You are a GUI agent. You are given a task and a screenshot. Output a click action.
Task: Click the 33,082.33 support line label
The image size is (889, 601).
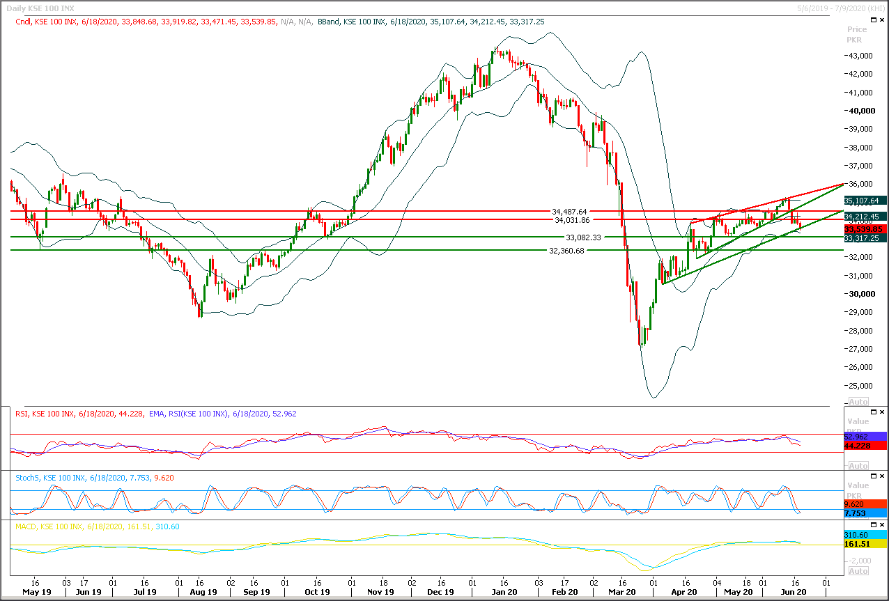(x=583, y=237)
